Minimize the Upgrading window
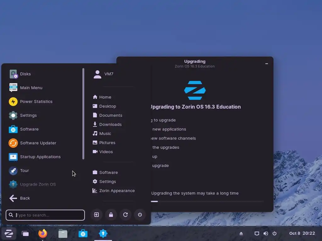The image size is (322, 241). point(267,64)
